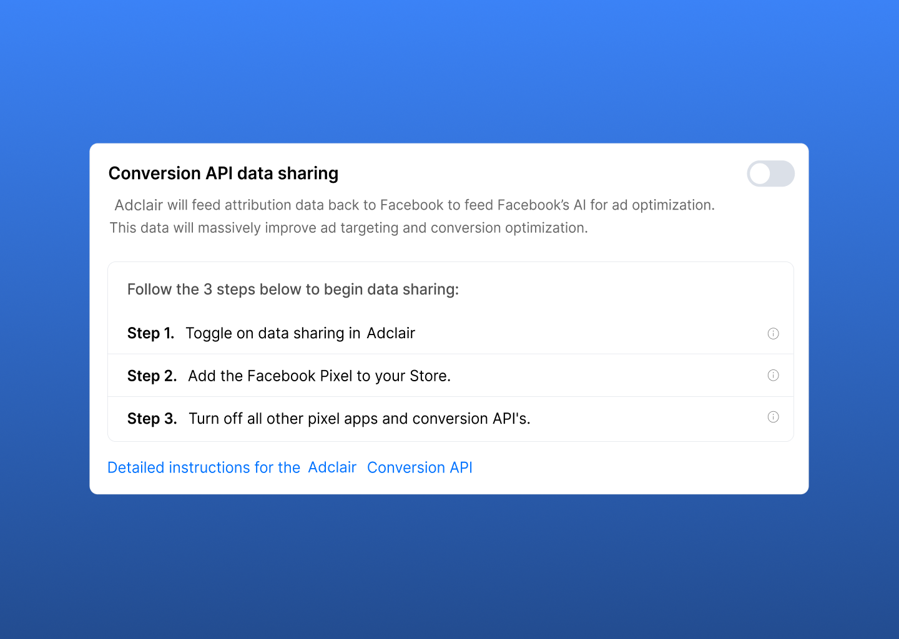Click the blue background outside the card
The width and height of the screenshot is (899, 639).
coord(449,69)
